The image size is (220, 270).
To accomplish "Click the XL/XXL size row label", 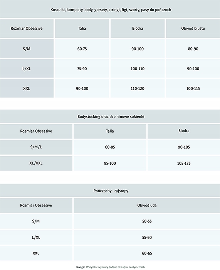I will 36,163.
